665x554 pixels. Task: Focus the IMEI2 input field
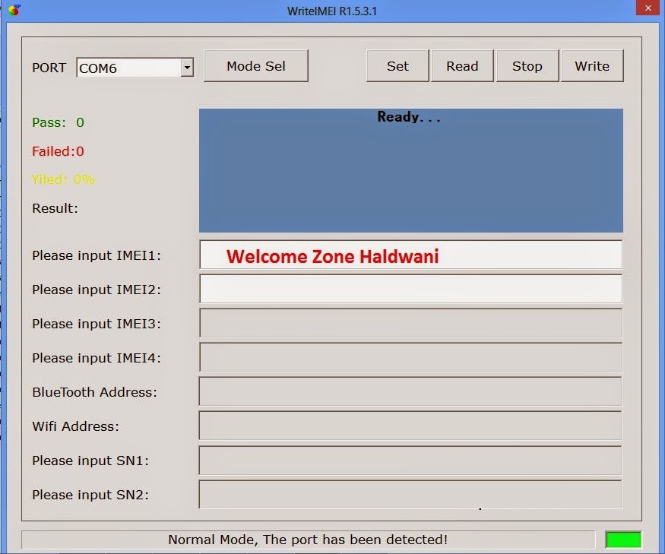(x=410, y=289)
